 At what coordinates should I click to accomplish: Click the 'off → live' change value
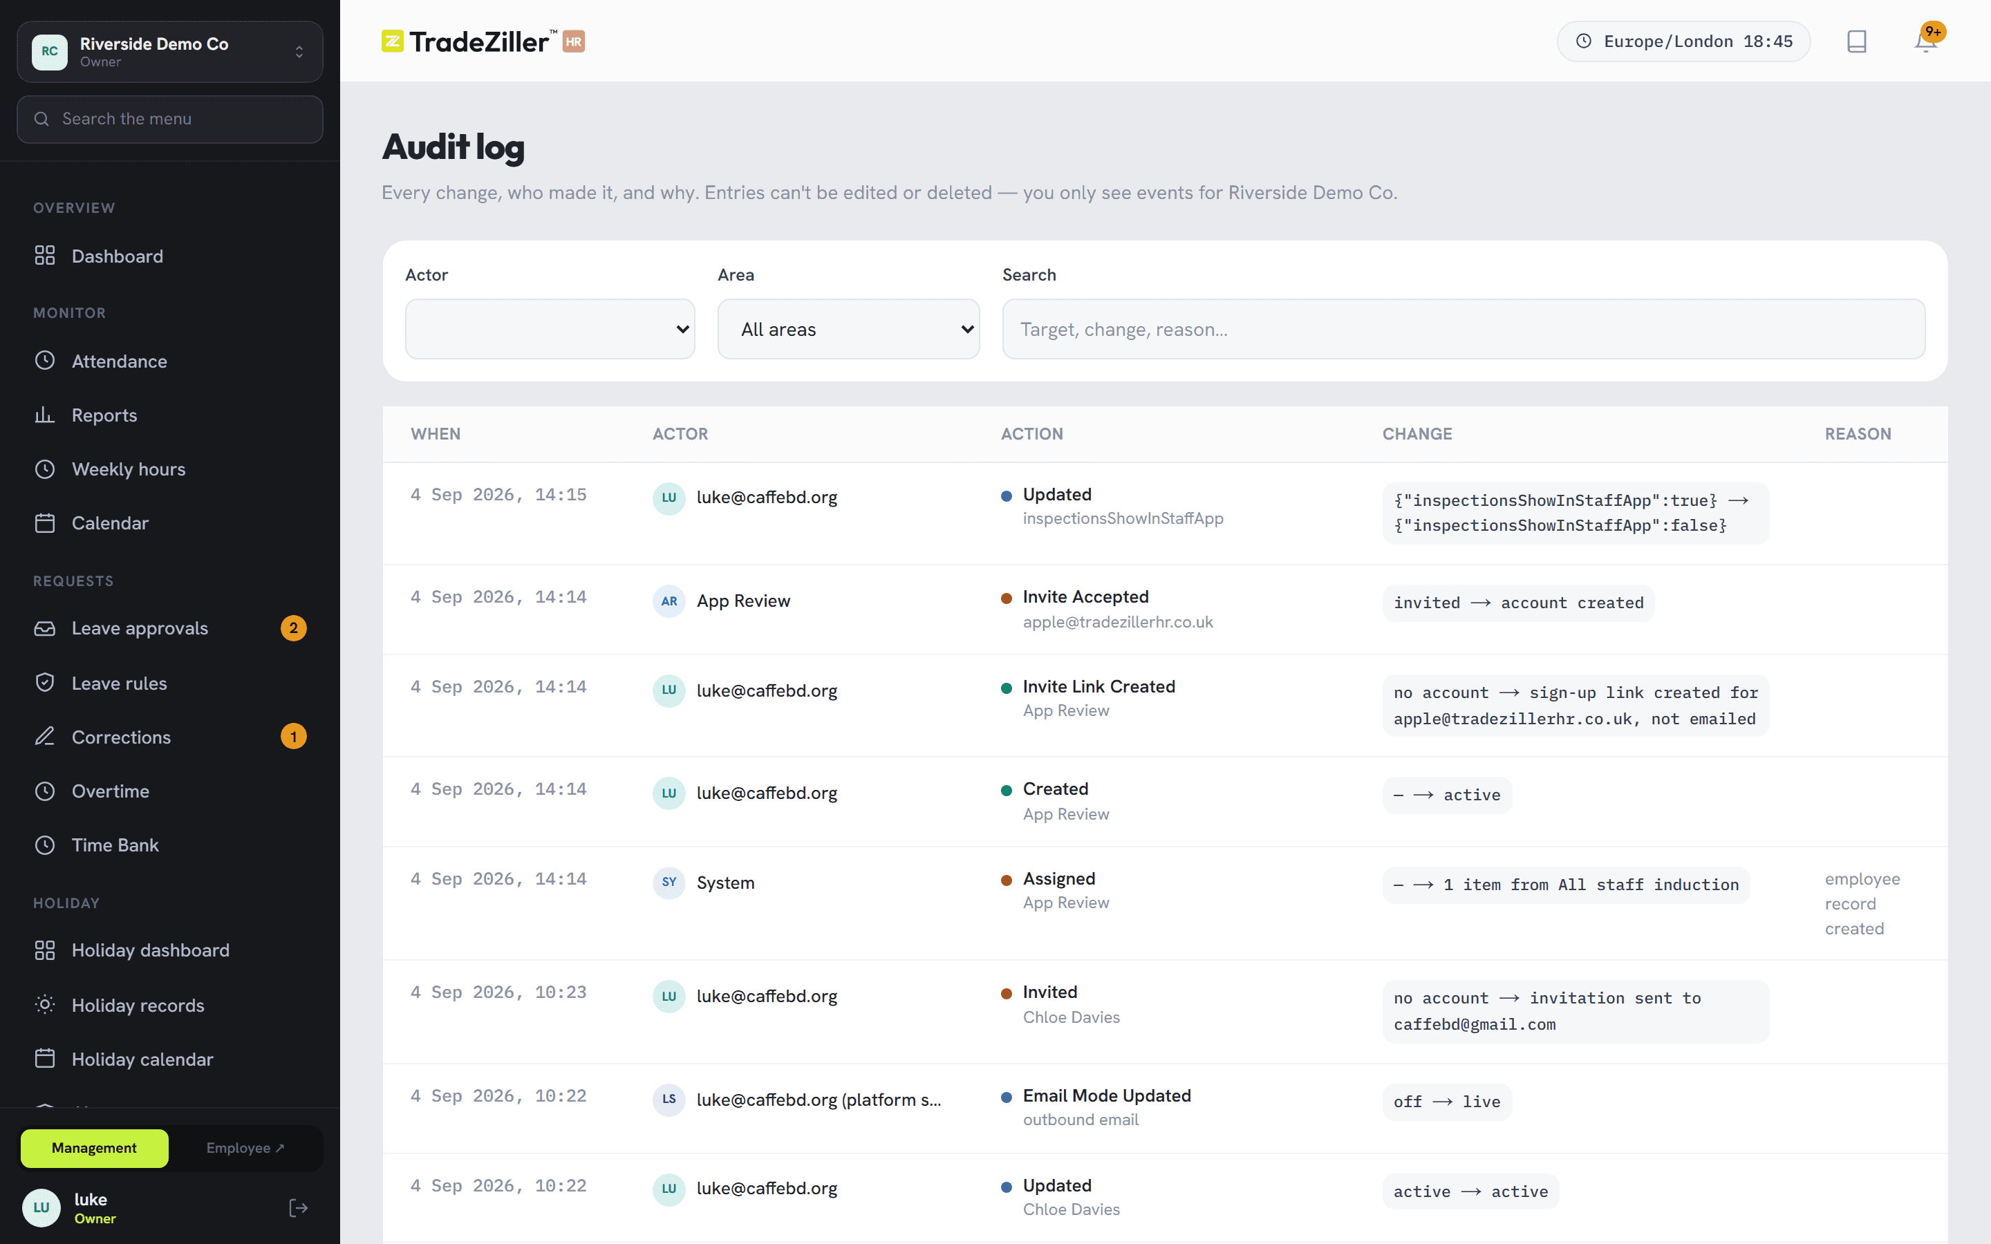click(1446, 1102)
